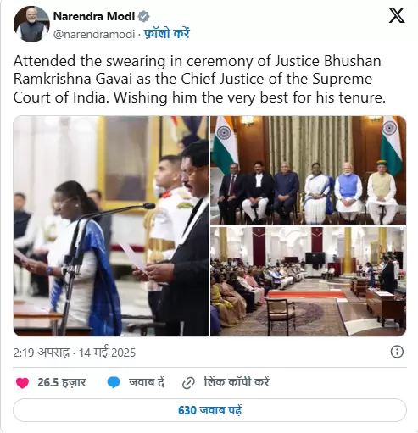
Task: Select लिंक कॉपी करें to copy link
Action: coord(237,382)
